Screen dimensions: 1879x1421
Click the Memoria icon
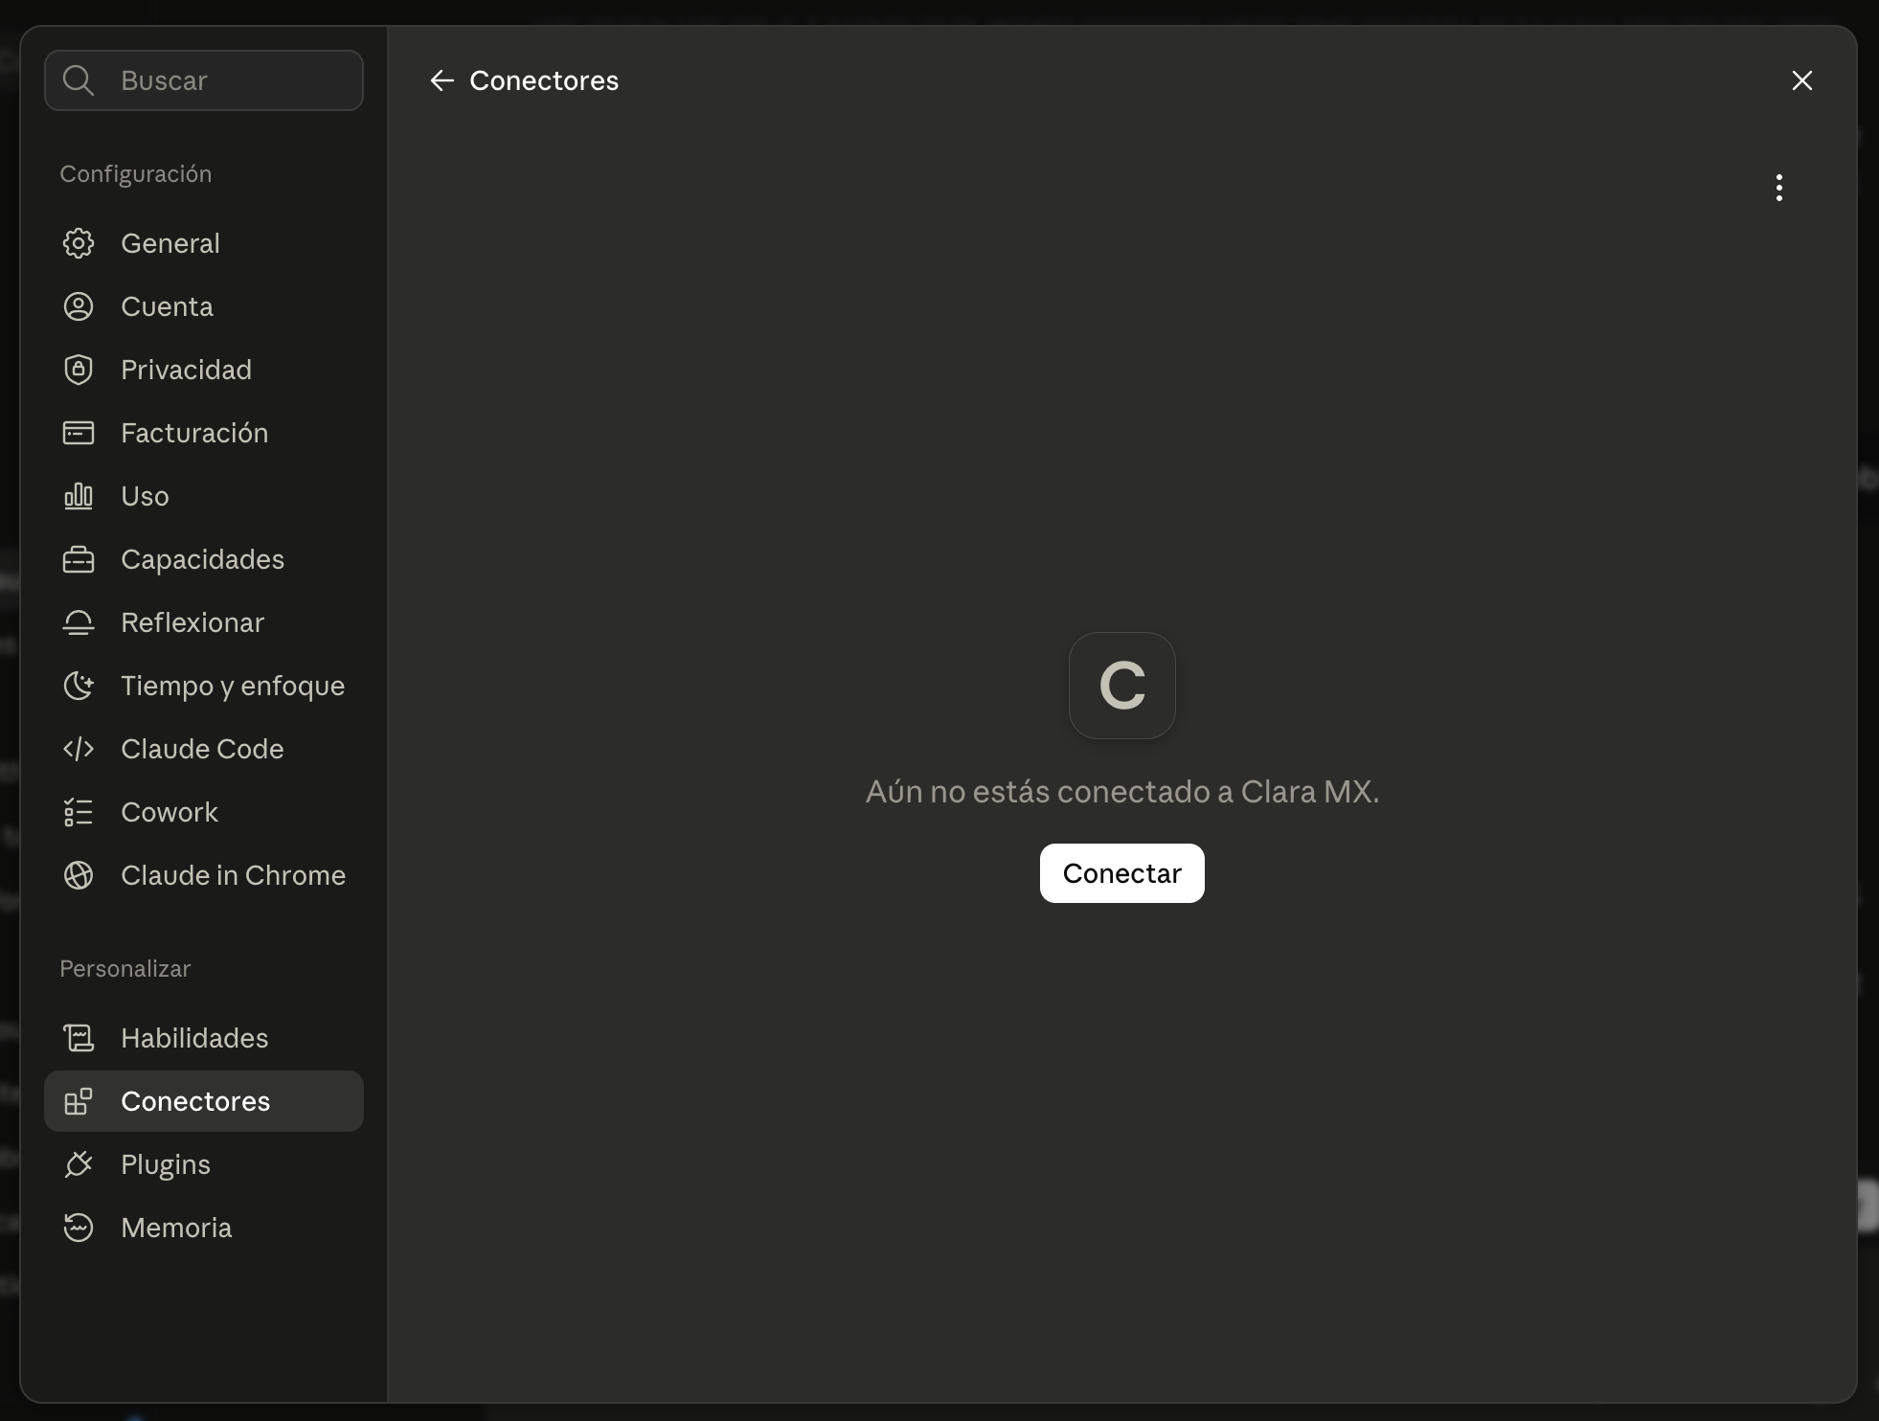(x=79, y=1228)
